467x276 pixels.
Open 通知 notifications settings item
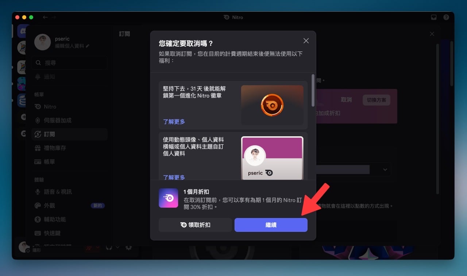[x=69, y=77]
